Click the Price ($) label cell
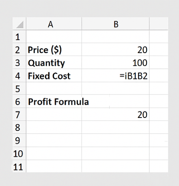 (x=54, y=49)
